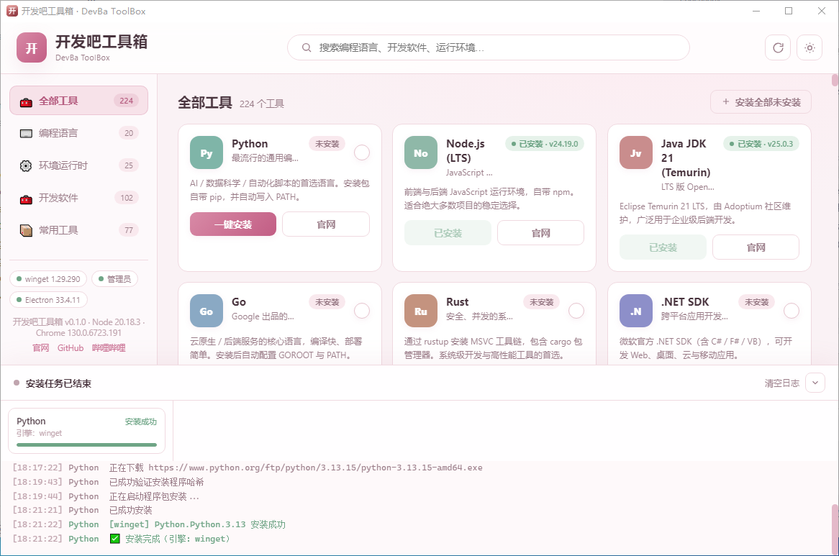Open the Java JDK 官网 button

(x=756, y=247)
